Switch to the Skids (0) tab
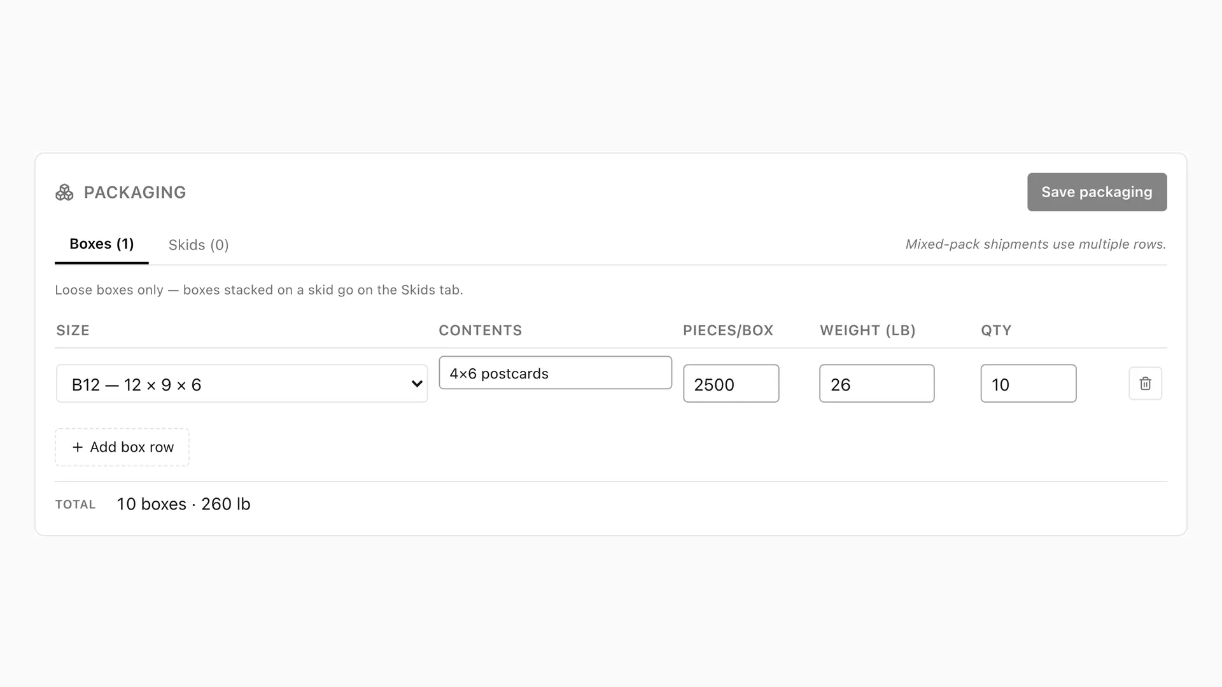 pyautogui.click(x=199, y=245)
